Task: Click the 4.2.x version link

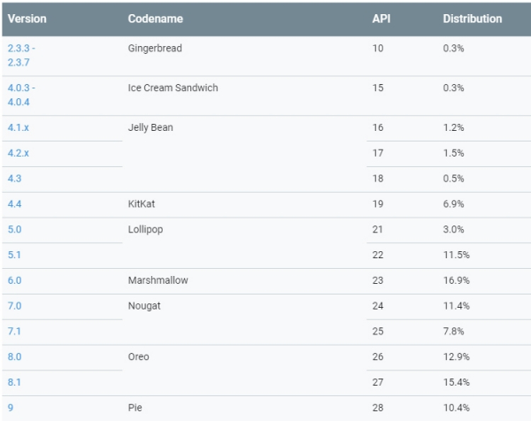Action: point(18,153)
